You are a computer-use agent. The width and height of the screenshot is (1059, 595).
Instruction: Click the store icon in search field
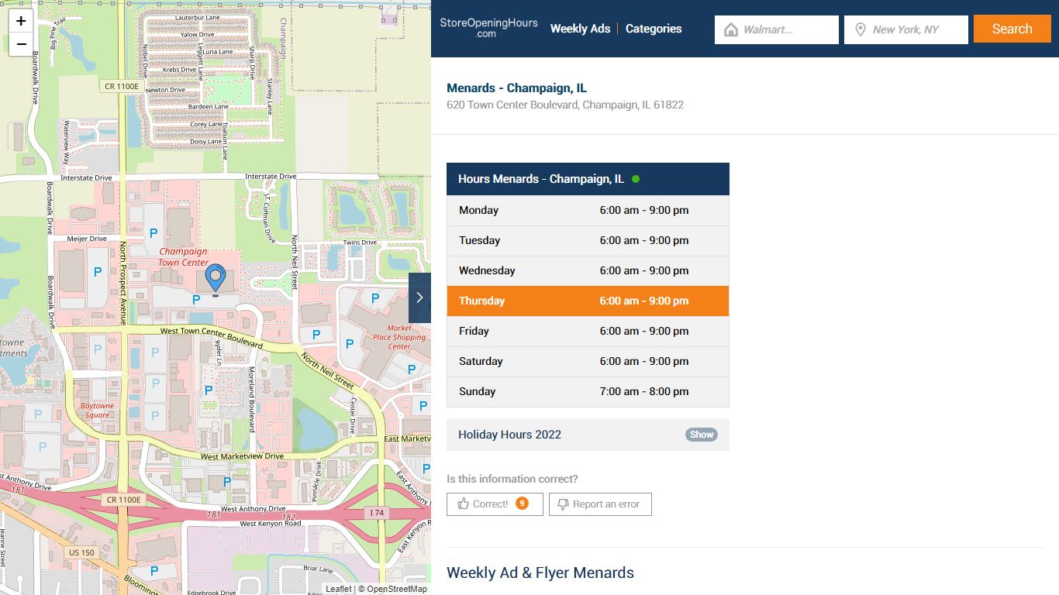[x=730, y=29]
